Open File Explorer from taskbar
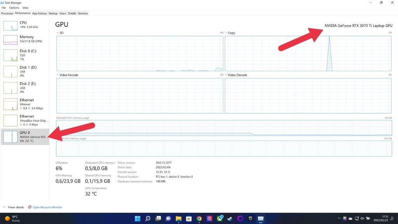398x224 pixels. [178, 219]
